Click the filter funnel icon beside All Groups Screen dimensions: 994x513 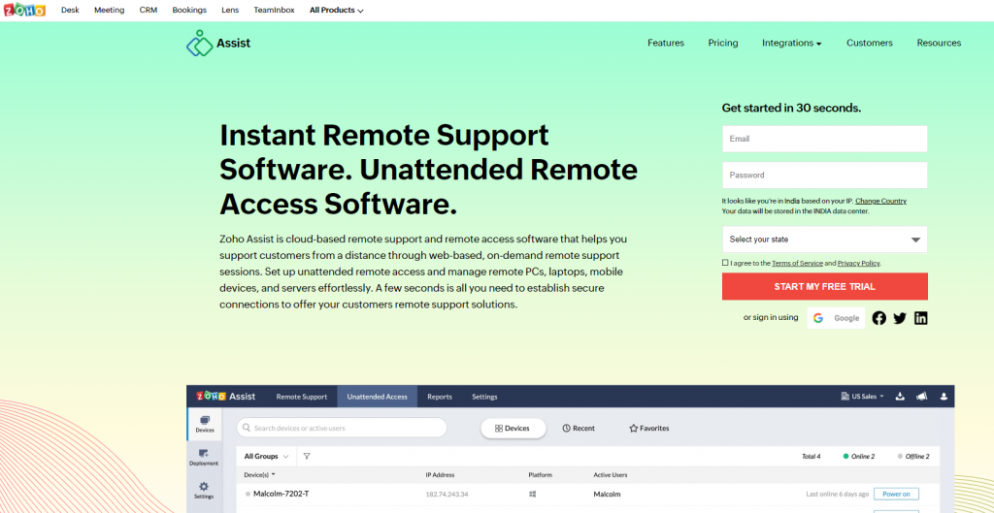(306, 456)
